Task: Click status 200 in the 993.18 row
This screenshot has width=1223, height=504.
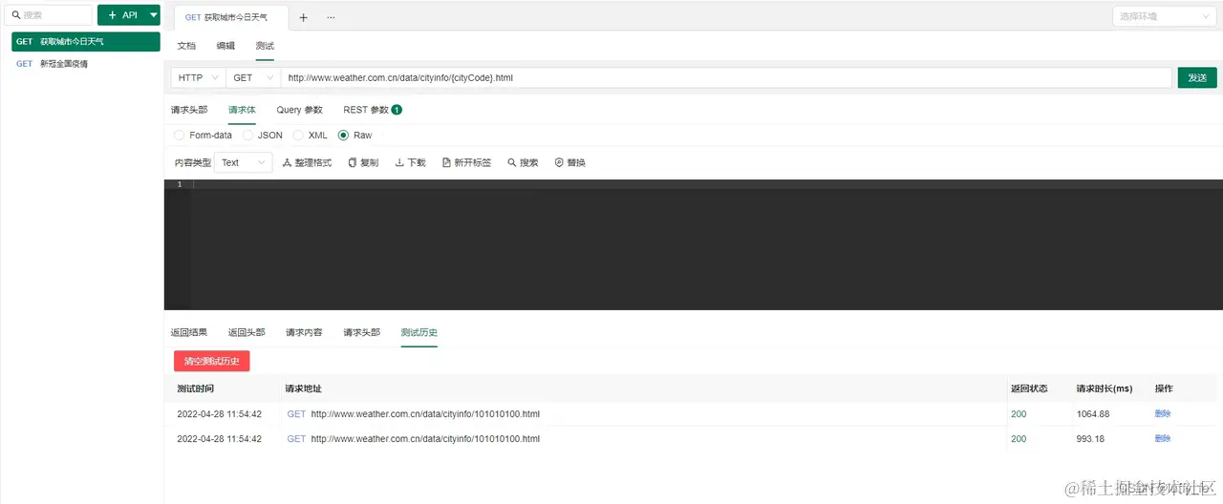Action: pyautogui.click(x=1019, y=438)
